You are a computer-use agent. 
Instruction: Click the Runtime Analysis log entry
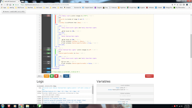coord(61,91)
